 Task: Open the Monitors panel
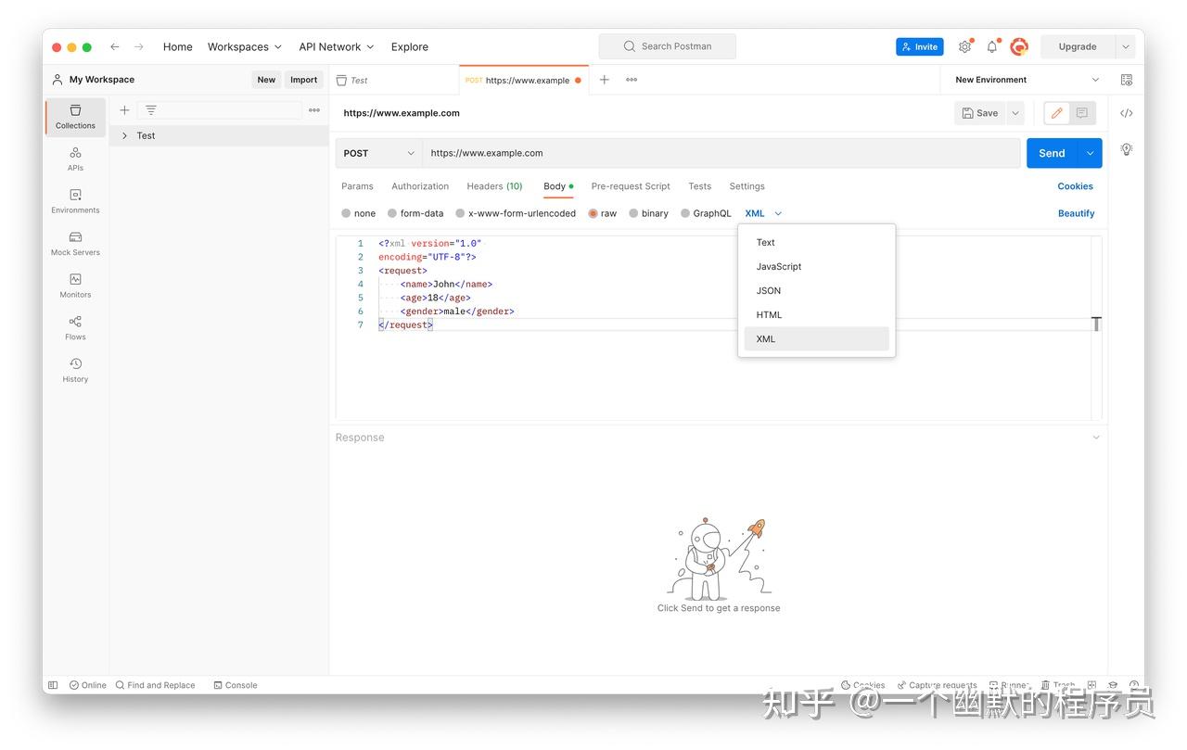click(74, 286)
